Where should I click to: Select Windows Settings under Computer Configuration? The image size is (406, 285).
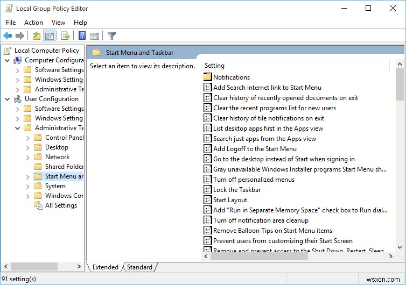(x=59, y=80)
